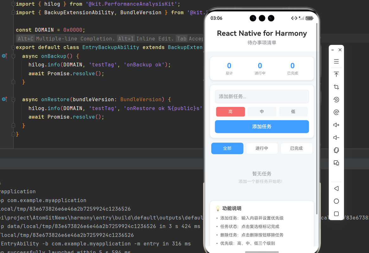This screenshot has width=369, height=253.
Task: Rotate the emulator screen
Action: pyautogui.click(x=336, y=150)
